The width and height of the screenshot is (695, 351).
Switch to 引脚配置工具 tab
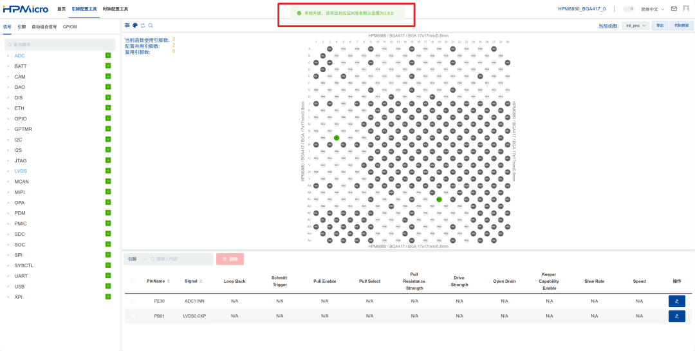(x=84, y=9)
